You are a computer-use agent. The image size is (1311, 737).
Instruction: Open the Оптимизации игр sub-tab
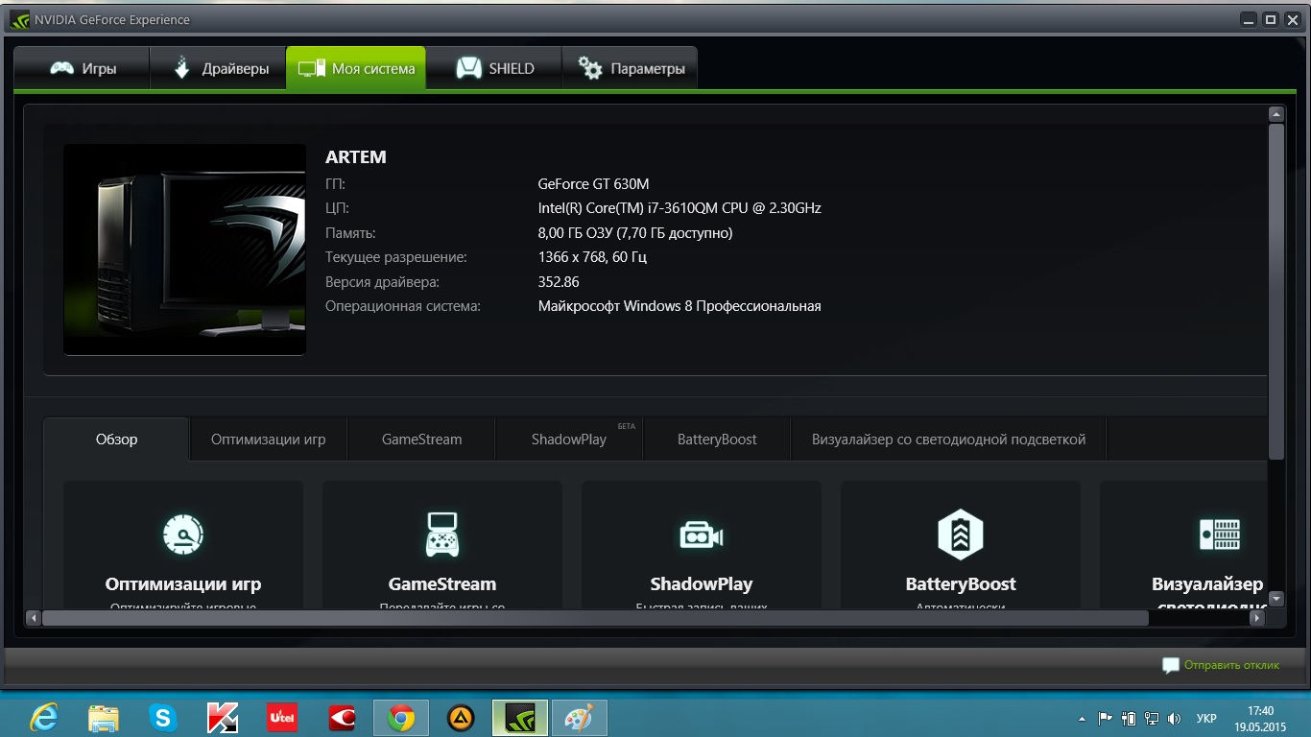pos(269,440)
